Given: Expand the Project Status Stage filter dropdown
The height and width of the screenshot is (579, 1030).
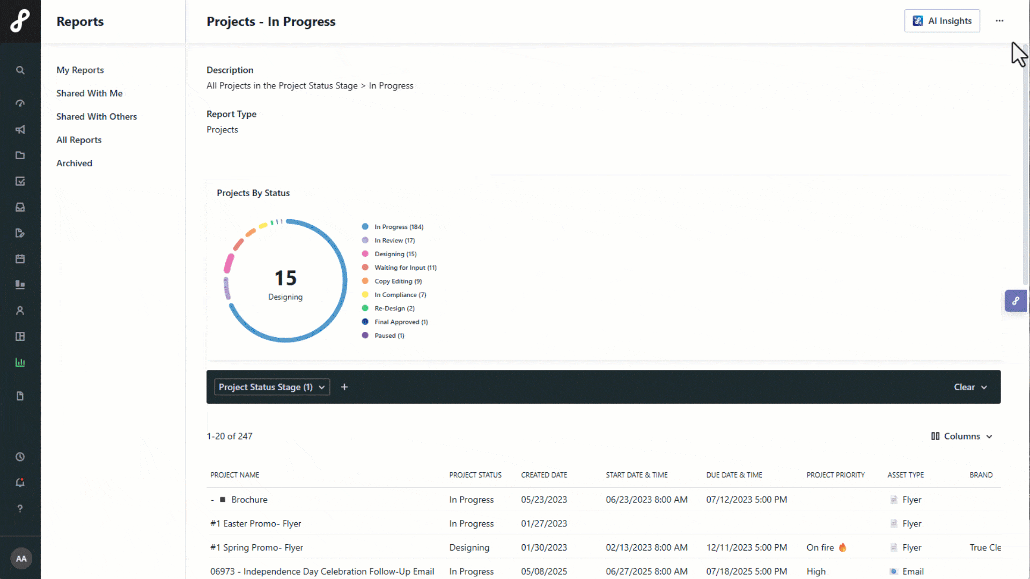Looking at the screenshot, I should point(271,387).
